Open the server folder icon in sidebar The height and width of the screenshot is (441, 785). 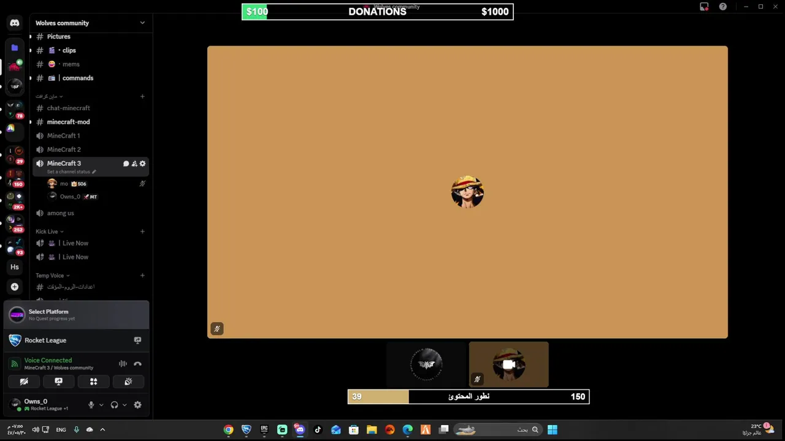coord(15,48)
